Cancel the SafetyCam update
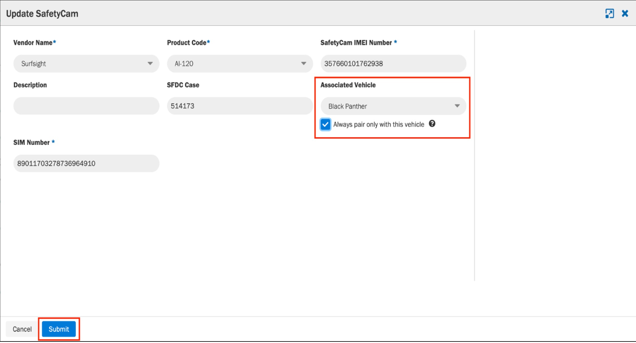Viewport: 636px width, 343px height. click(22, 329)
